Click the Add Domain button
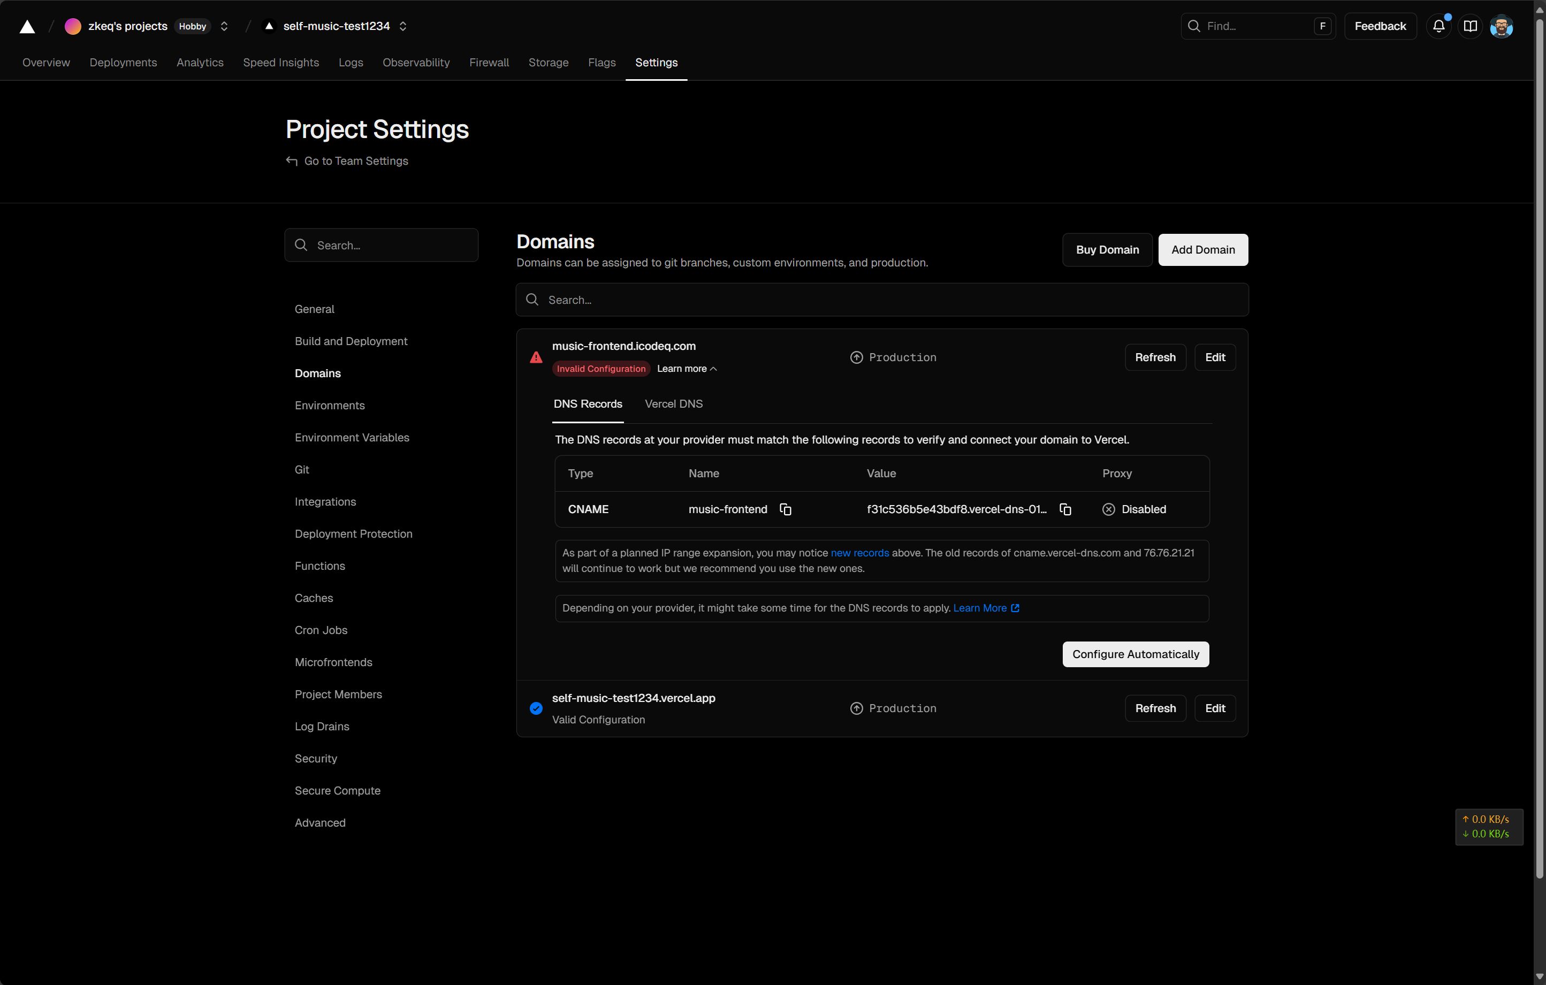 [1202, 250]
